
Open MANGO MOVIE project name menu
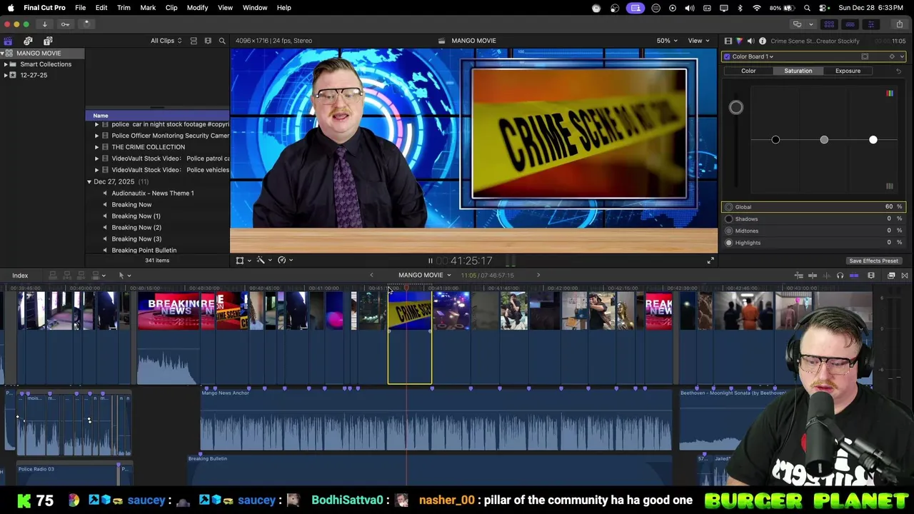point(425,276)
